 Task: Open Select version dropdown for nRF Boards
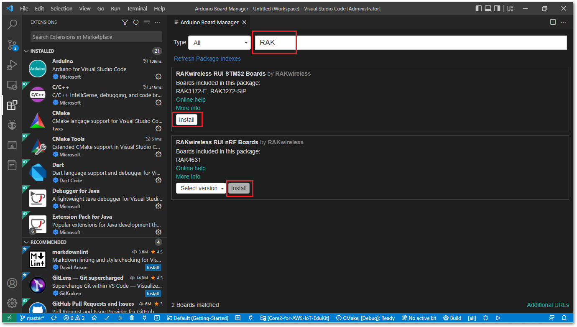[x=201, y=188]
